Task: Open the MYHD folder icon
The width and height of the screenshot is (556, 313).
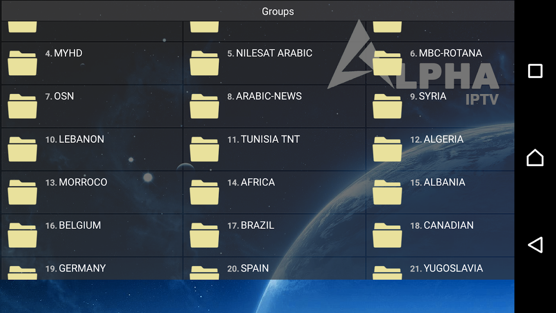Action: [22, 63]
